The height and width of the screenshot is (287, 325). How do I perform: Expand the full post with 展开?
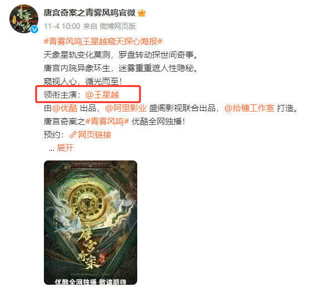pyautogui.click(x=65, y=148)
